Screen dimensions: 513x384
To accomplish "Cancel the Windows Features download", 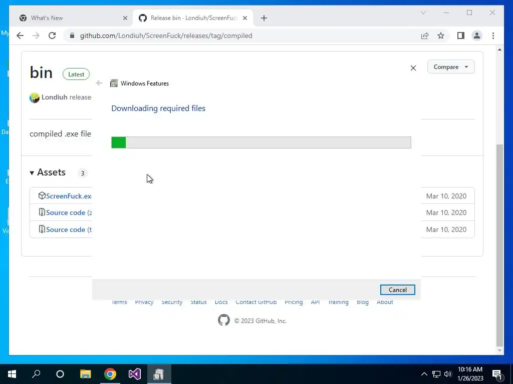I will pos(397,289).
